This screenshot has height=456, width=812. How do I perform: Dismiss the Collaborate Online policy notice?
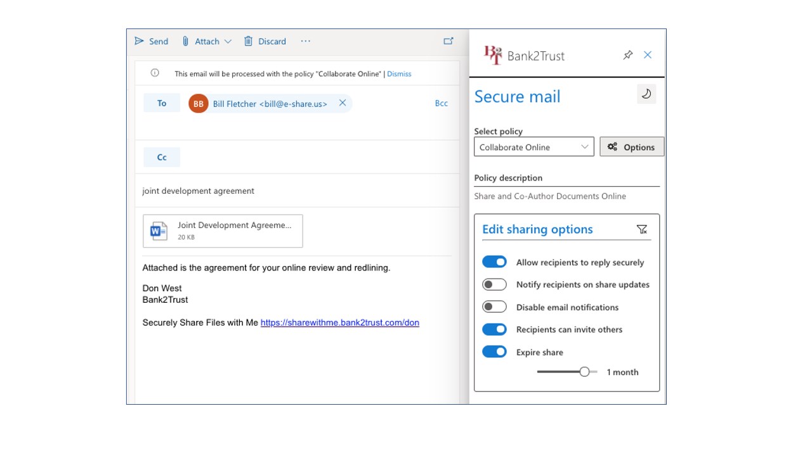[x=399, y=73]
